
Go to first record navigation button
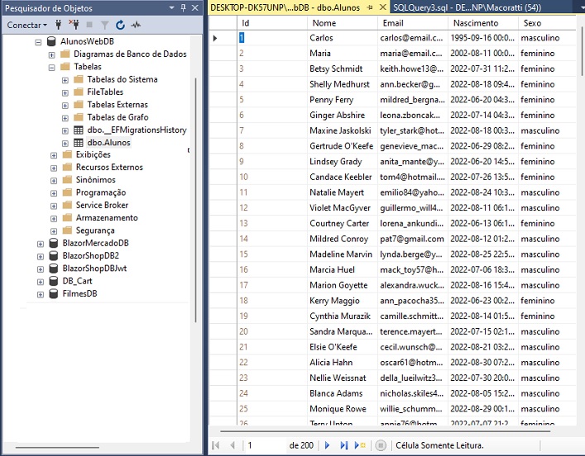pyautogui.click(x=216, y=445)
